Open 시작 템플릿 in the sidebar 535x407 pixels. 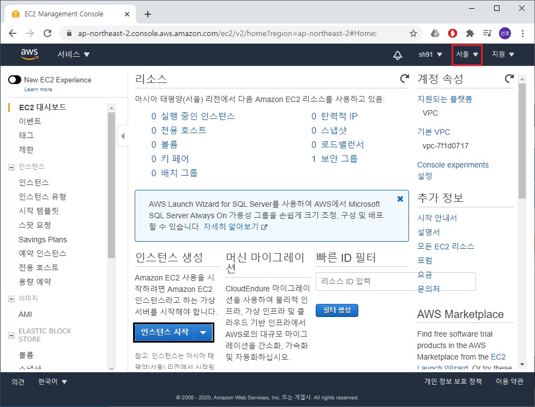point(39,211)
